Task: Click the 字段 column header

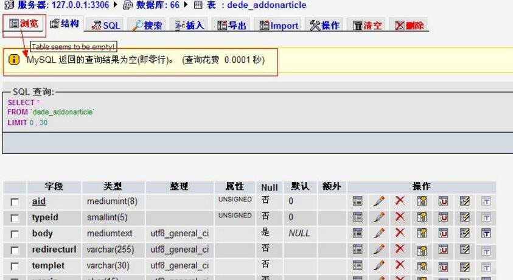Action: pyautogui.click(x=54, y=186)
